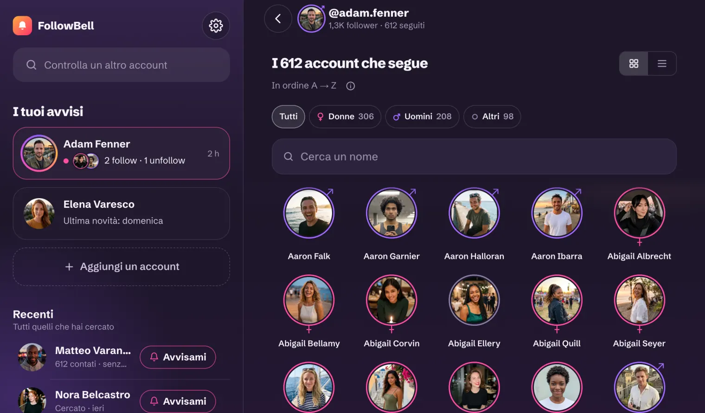Select the 'Tutti' filter
The image size is (705, 413).
tap(288, 116)
